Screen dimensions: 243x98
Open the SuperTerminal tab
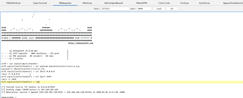40,3
